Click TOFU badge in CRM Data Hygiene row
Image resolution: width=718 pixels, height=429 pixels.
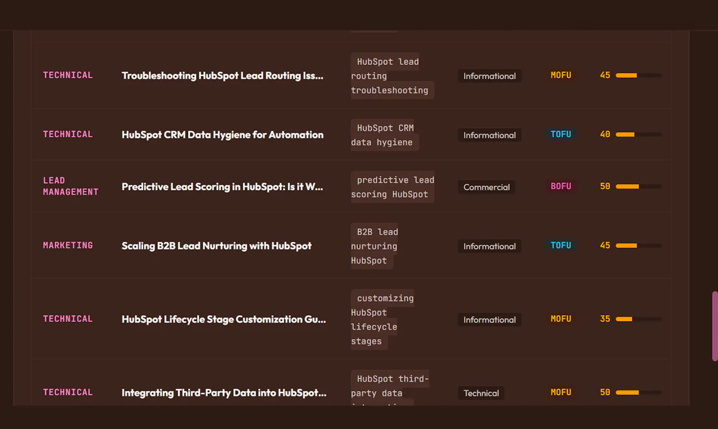pos(561,134)
